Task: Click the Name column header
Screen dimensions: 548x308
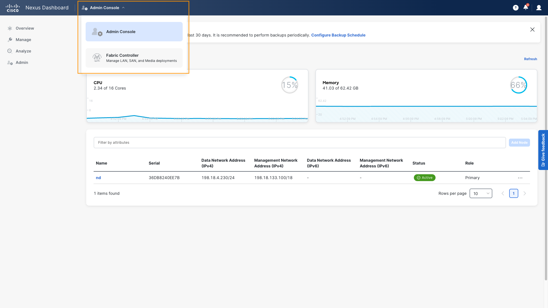Action: click(102, 163)
